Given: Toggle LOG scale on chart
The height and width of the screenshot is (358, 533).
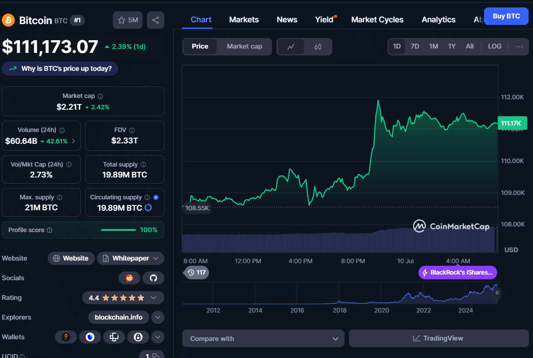Looking at the screenshot, I should point(495,46).
